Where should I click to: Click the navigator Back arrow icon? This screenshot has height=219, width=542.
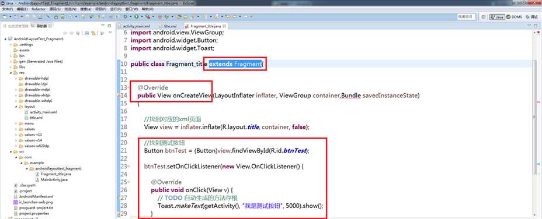(x=65, y=33)
